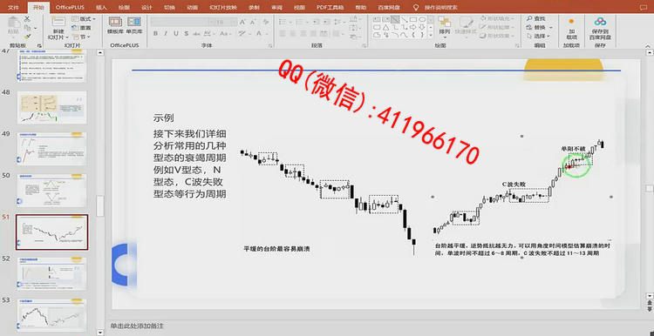
Task: Toggle Underline formatting
Action: coord(175,33)
